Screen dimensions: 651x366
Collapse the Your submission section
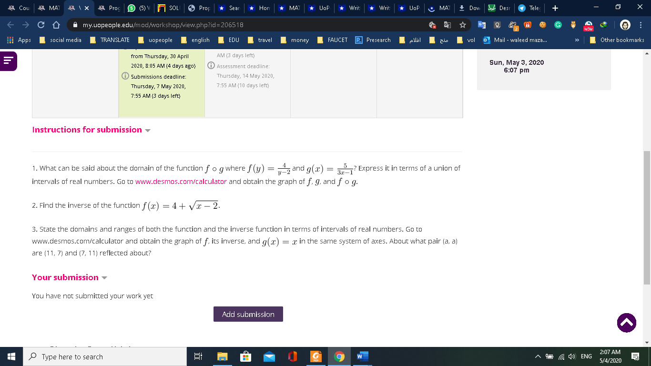[104, 278]
